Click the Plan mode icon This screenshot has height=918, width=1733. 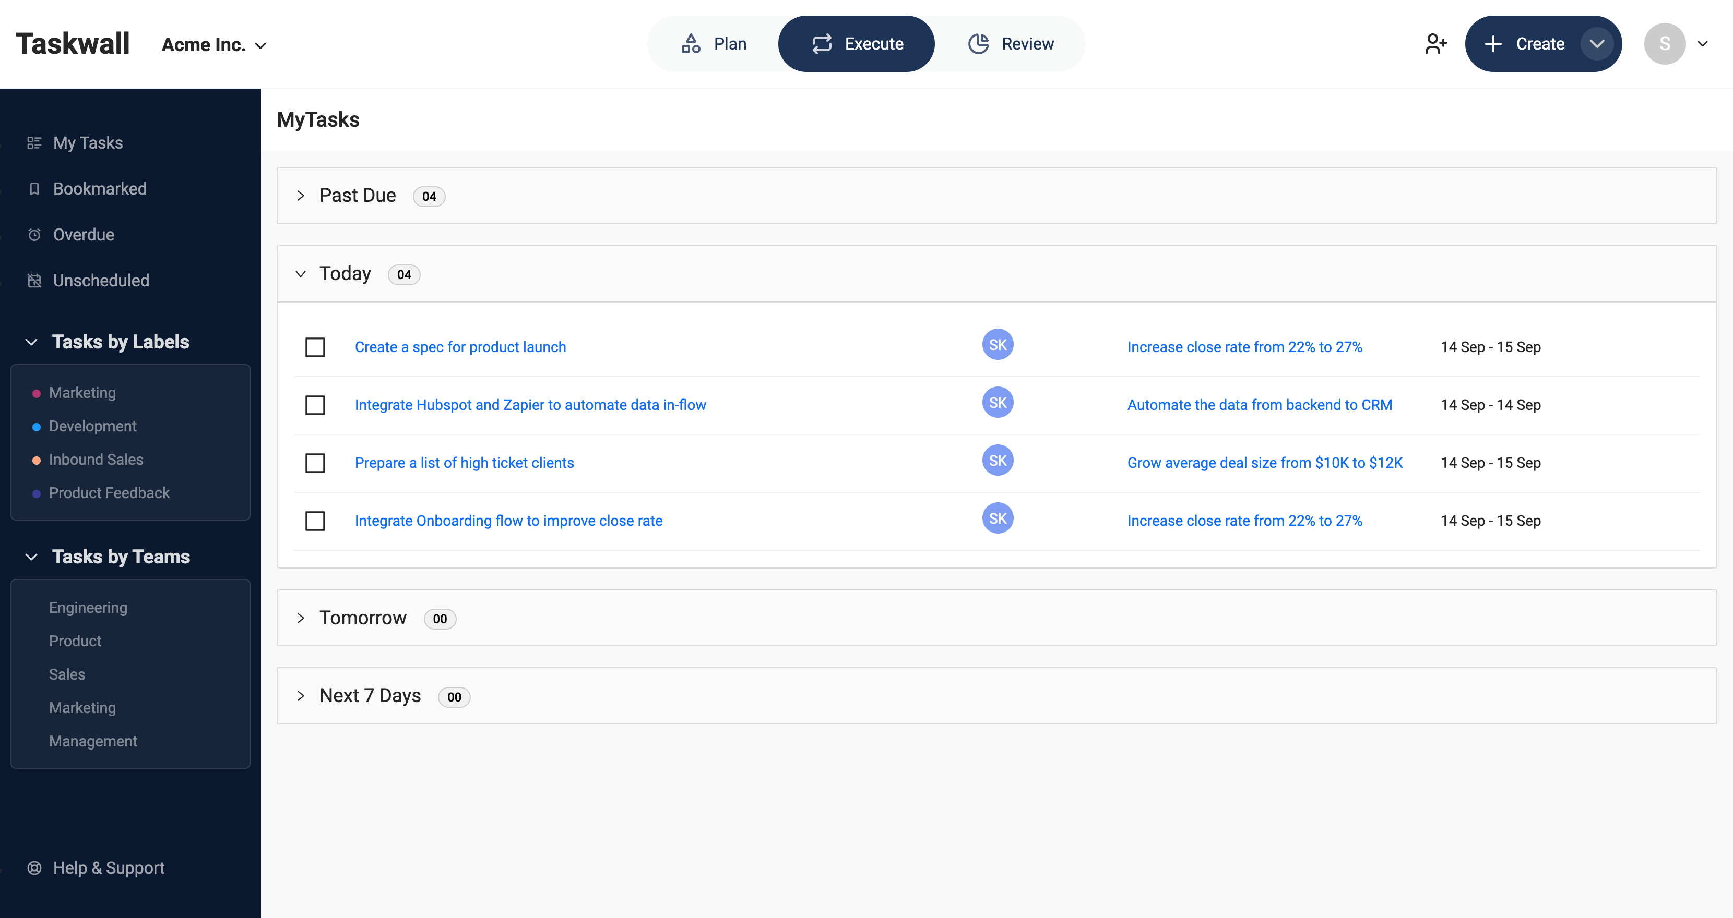(690, 43)
